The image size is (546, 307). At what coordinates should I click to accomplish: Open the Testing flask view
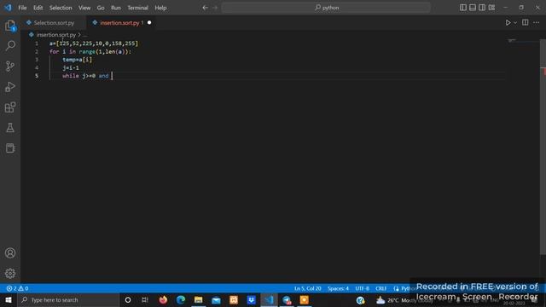pos(10,128)
